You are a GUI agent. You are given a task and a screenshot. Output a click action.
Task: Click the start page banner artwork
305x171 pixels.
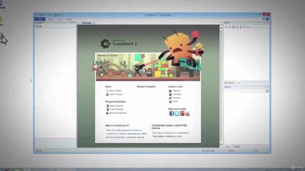click(148, 67)
